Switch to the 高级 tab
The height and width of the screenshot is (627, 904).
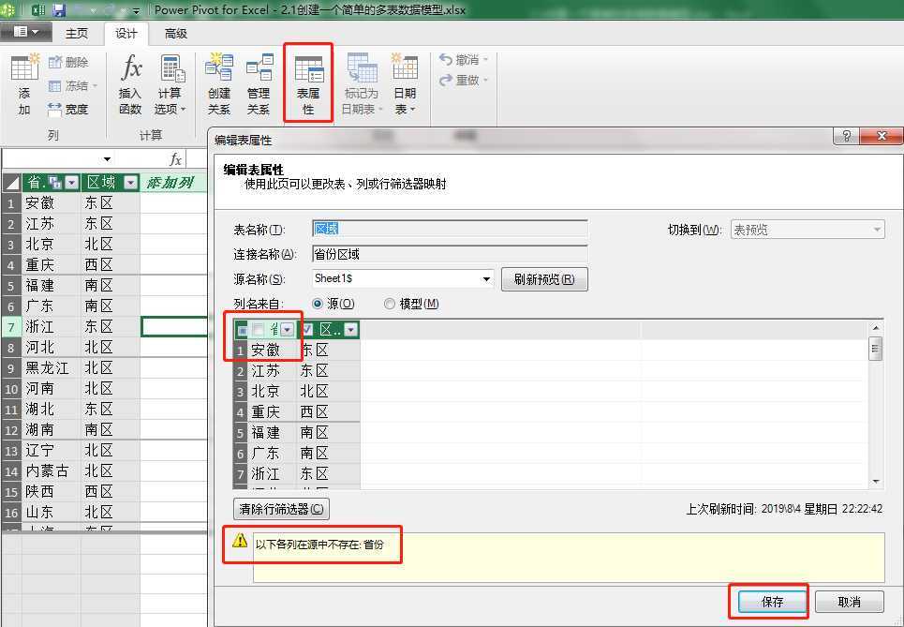click(176, 34)
